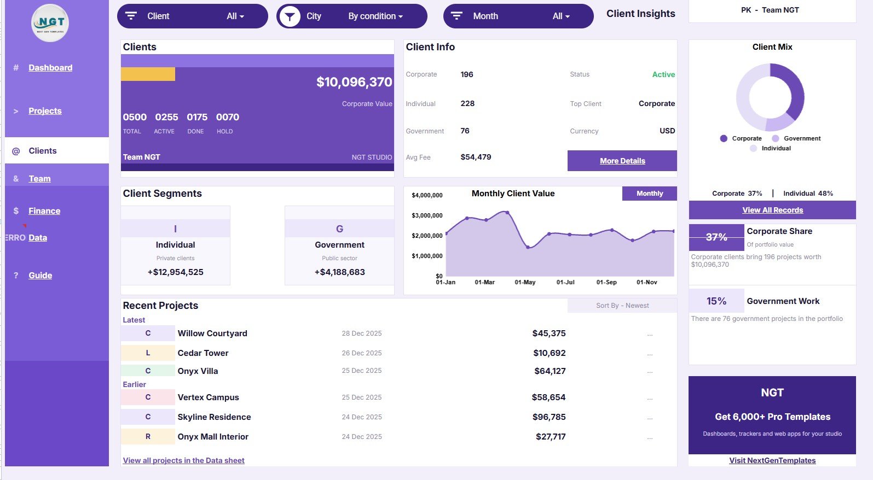The width and height of the screenshot is (873, 480).
Task: Click the Active status text
Action: (663, 74)
